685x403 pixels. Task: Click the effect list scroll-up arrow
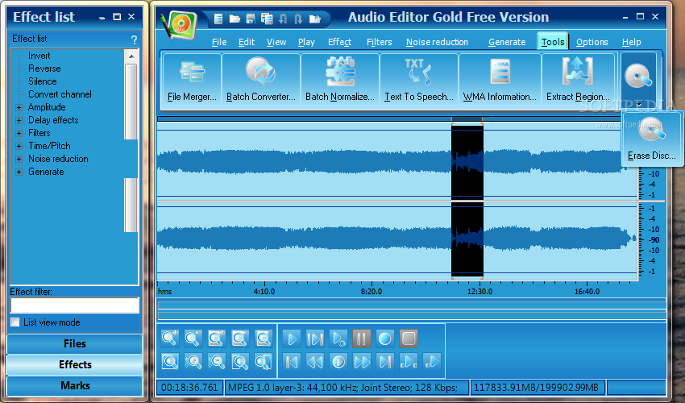pos(131,56)
